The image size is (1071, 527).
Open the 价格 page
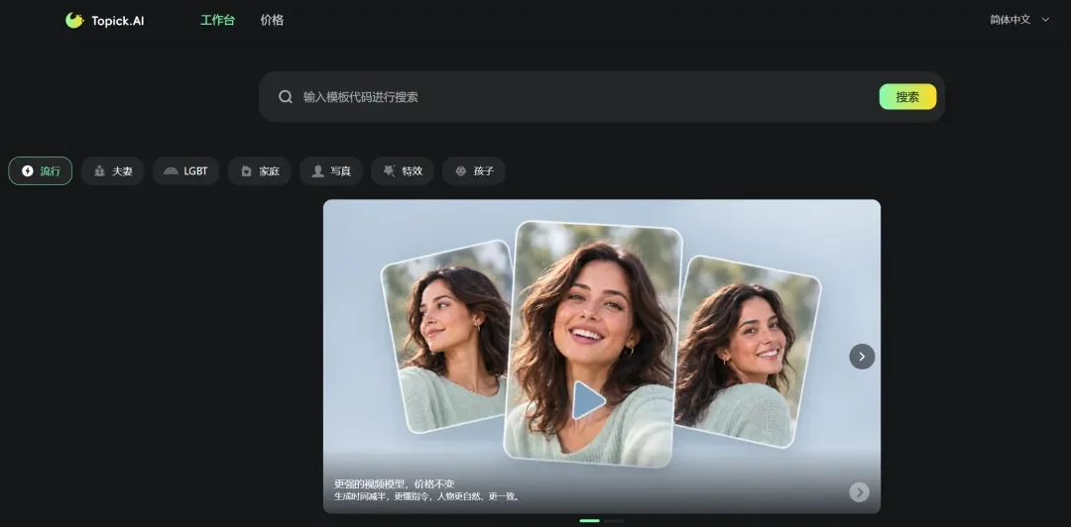(x=272, y=21)
